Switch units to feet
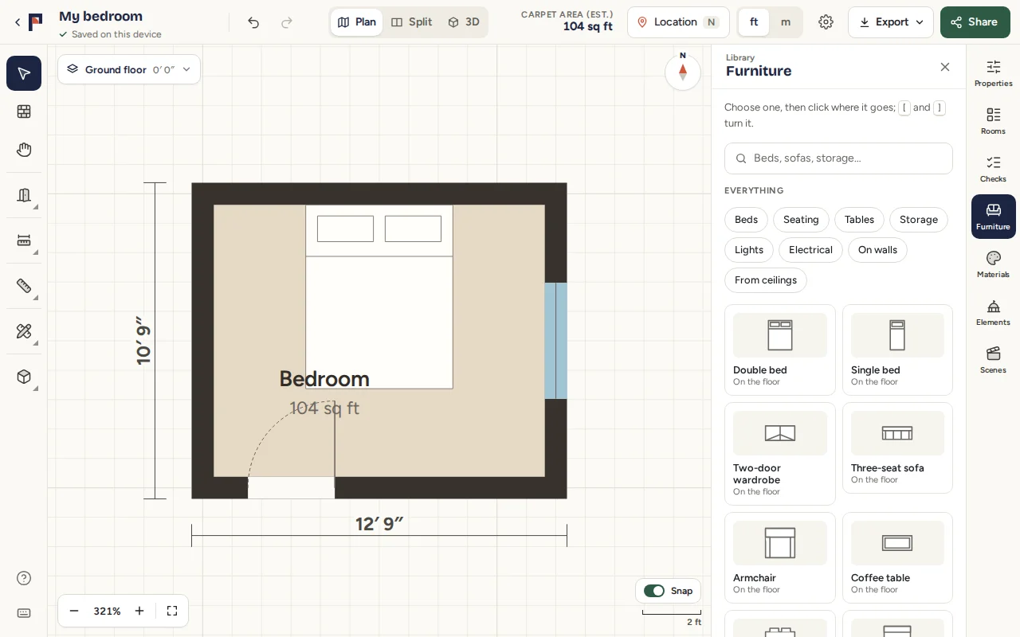 [x=754, y=22]
